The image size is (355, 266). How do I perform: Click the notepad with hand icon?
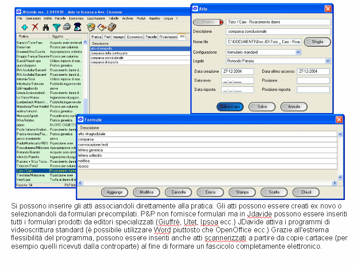coord(102,27)
